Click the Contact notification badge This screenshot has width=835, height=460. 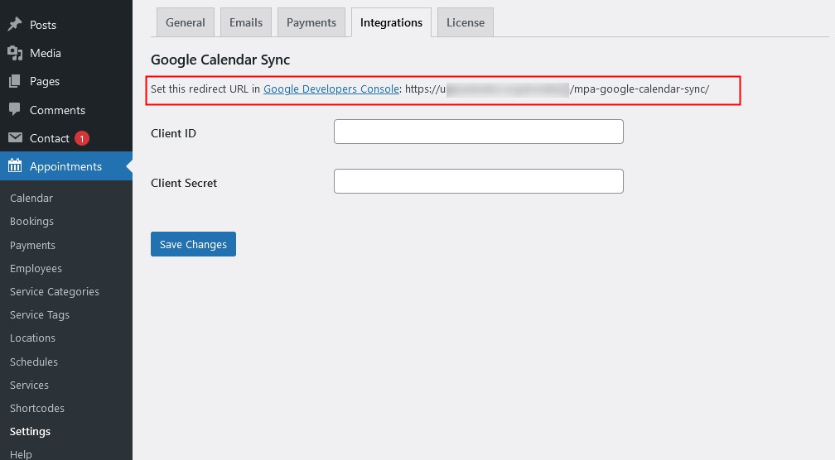click(x=81, y=138)
